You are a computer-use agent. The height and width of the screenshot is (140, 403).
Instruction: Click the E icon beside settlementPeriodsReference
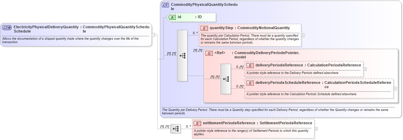coord(197,123)
